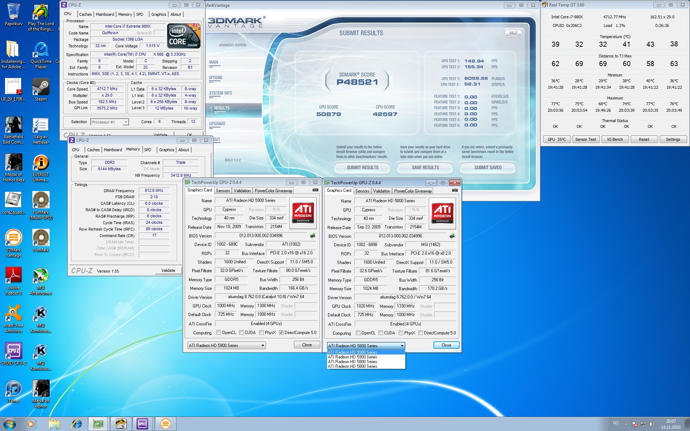
Task: Click XS Bench button in Real Temp
Action: coord(615,139)
